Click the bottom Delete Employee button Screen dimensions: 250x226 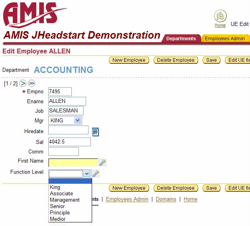[x=176, y=188]
